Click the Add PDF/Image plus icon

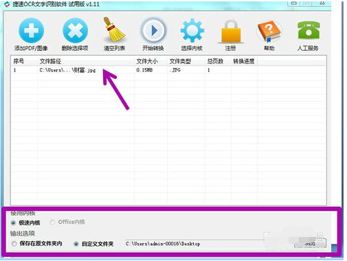(31, 30)
